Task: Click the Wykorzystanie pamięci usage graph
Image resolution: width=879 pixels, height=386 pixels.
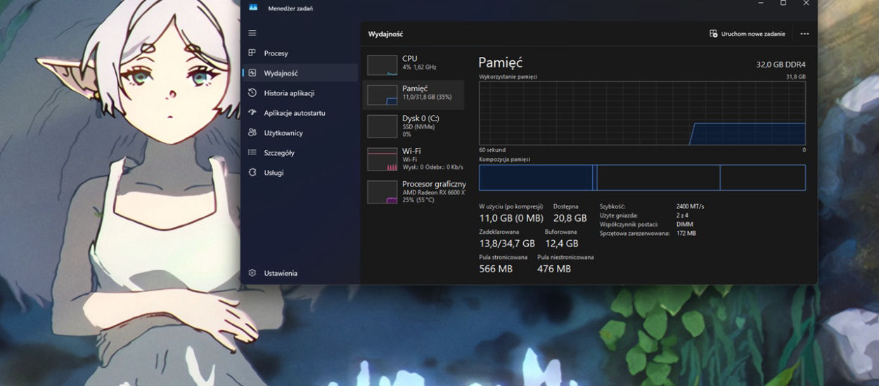Action: coord(642,113)
